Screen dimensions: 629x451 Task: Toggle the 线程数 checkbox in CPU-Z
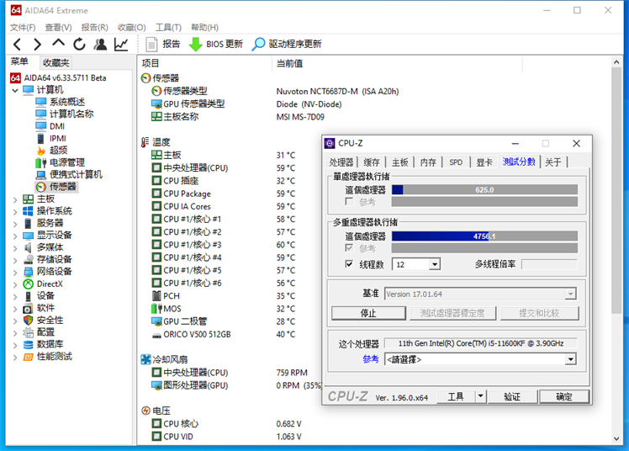[x=350, y=264]
